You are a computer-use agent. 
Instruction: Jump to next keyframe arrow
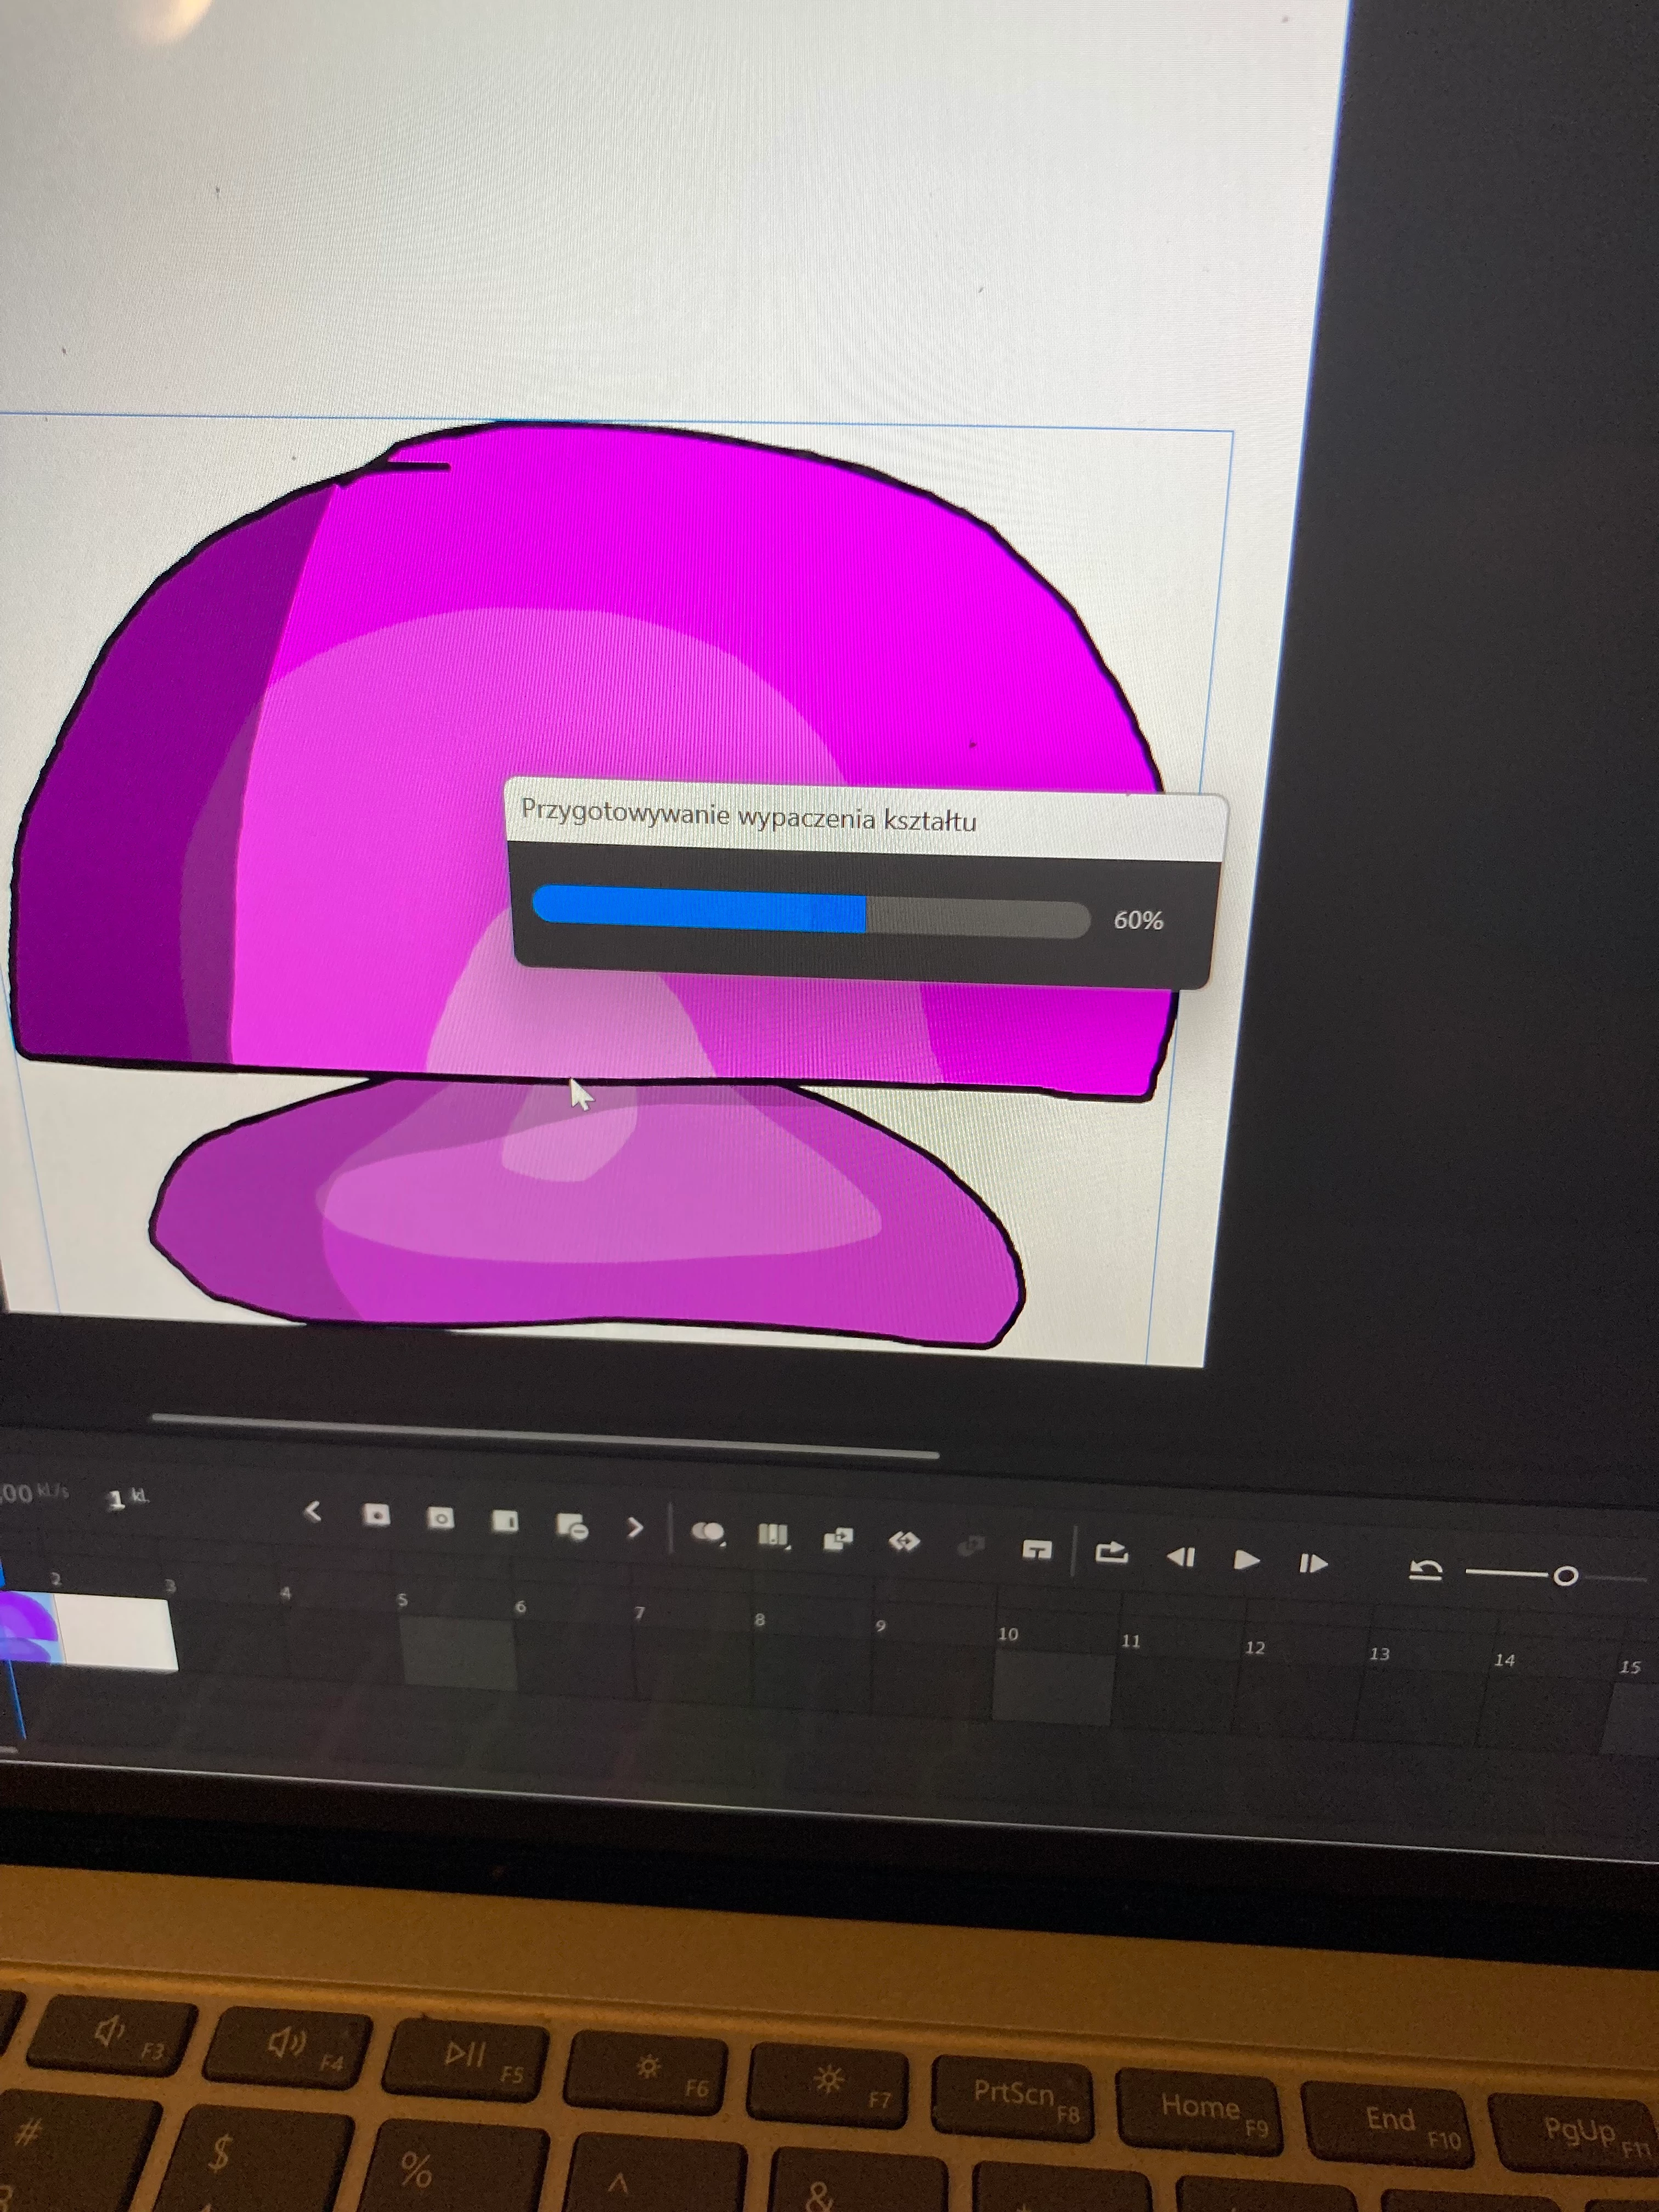click(x=634, y=1528)
